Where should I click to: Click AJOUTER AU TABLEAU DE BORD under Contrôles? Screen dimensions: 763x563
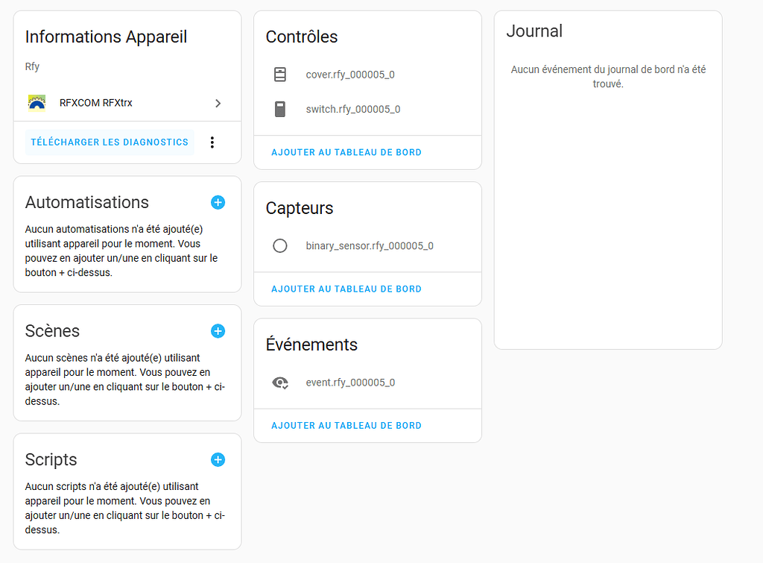click(x=346, y=152)
